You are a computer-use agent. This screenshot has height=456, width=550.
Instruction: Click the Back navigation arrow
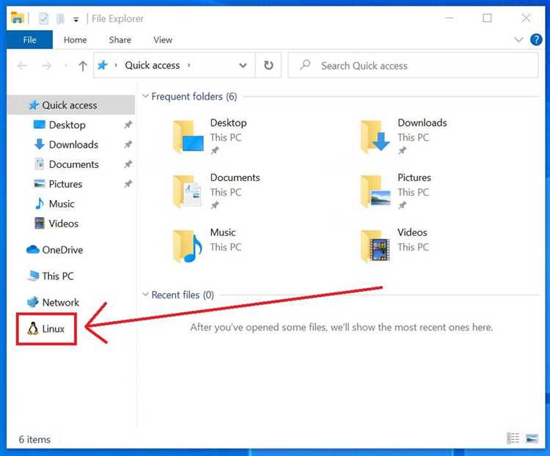(23, 65)
